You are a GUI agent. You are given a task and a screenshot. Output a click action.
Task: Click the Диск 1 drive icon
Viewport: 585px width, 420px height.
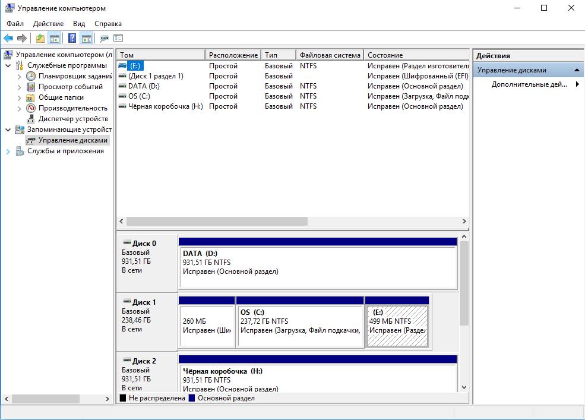coord(127,302)
